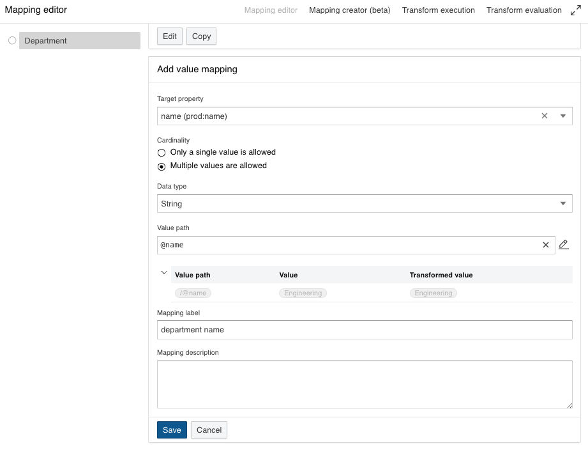Viewport: 588px width, 450px height.
Task: Open the Data type String dropdown
Action: tap(365, 203)
